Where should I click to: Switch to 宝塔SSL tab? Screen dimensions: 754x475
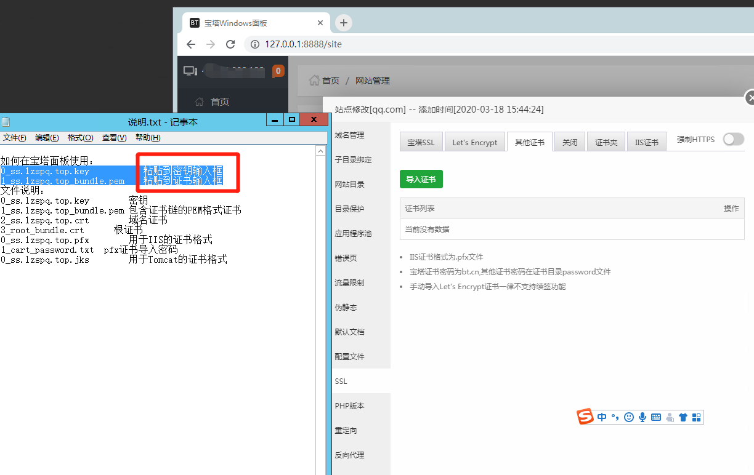coord(421,142)
